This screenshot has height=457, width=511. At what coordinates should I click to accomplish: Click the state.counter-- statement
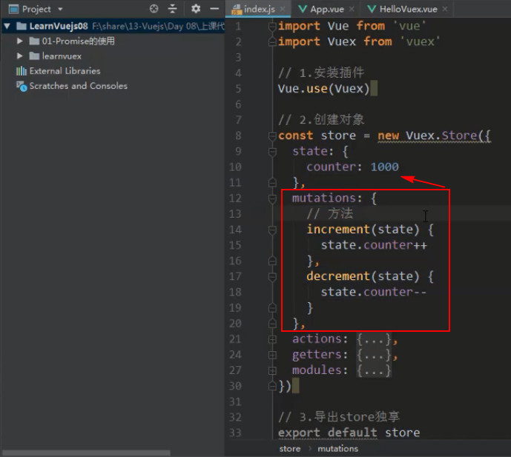click(x=374, y=293)
